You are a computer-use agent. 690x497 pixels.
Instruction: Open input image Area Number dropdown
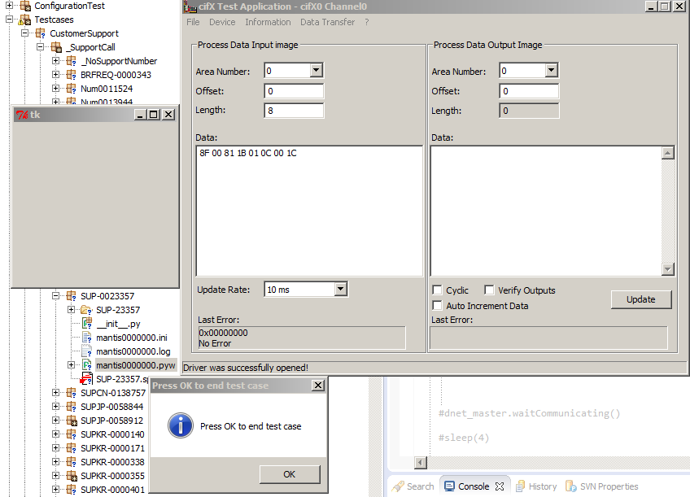[x=316, y=71]
